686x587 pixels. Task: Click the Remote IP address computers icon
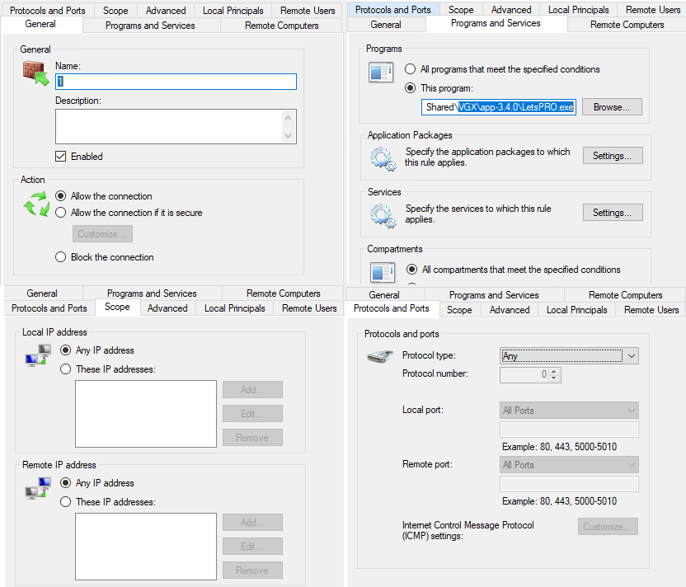[37, 488]
